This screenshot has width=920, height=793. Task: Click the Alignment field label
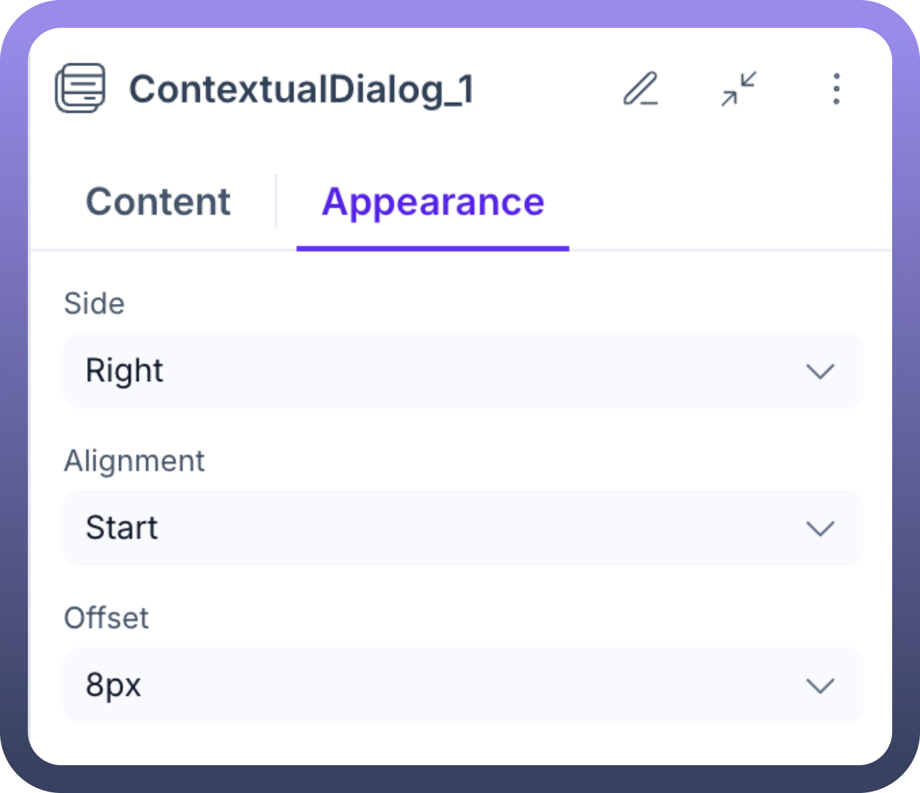pyautogui.click(x=134, y=461)
